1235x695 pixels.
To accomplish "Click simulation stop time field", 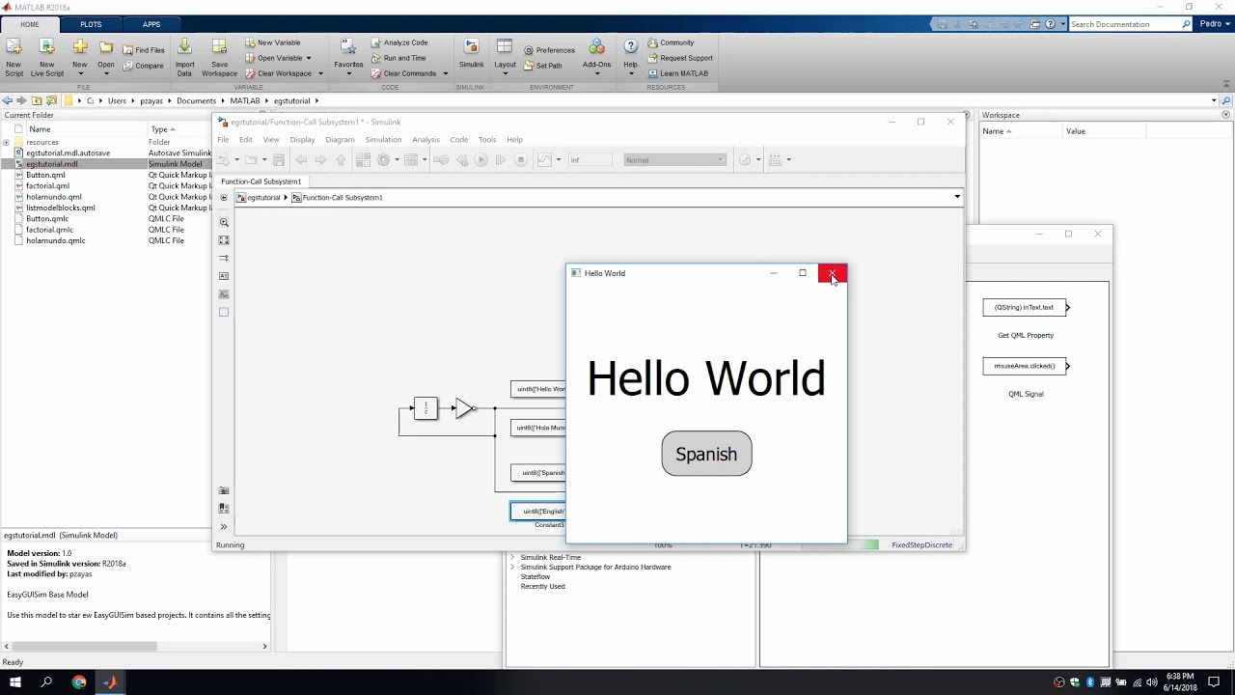I will point(590,160).
